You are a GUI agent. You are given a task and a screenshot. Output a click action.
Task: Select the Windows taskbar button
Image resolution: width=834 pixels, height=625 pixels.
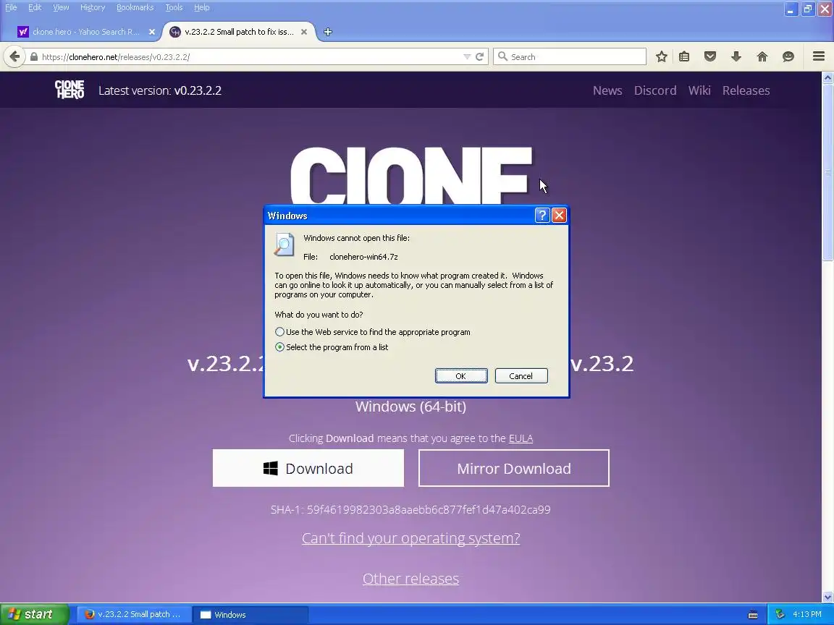[x=249, y=614]
